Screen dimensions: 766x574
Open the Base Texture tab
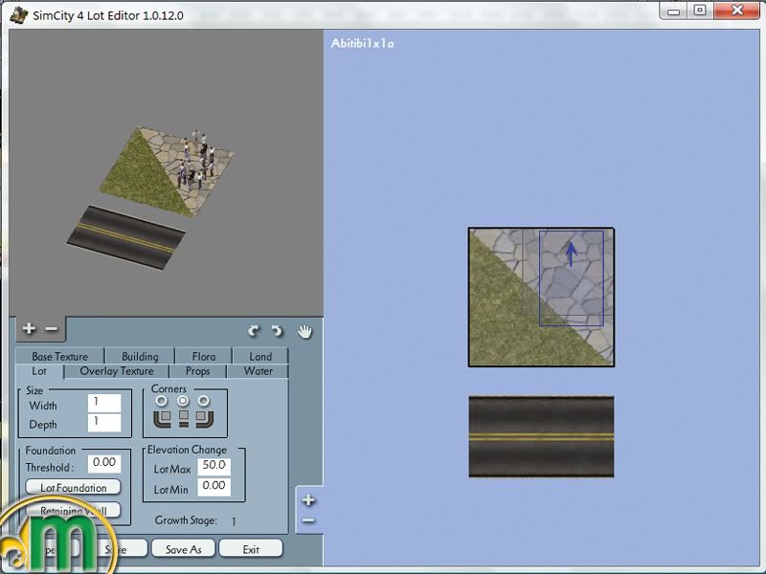point(59,357)
